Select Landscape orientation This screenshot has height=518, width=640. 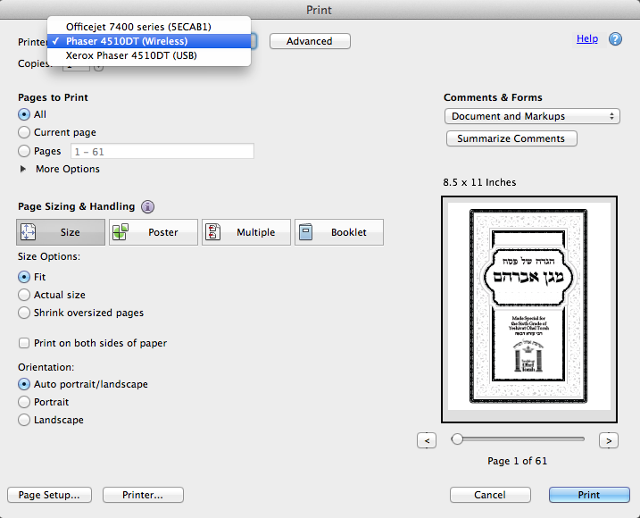pos(24,420)
